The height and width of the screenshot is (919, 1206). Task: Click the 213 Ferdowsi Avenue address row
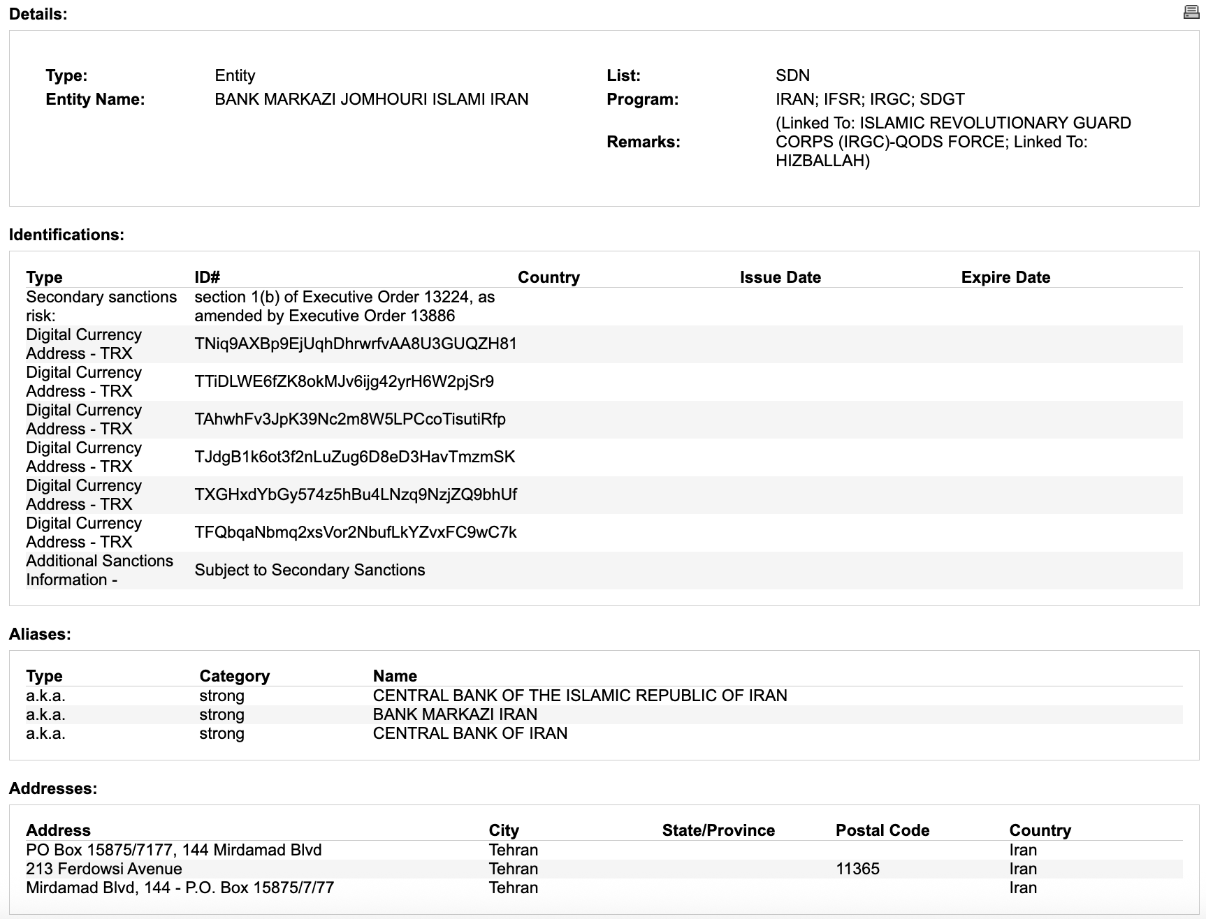click(604, 869)
